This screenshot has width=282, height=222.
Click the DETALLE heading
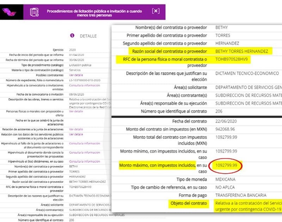(88, 36)
